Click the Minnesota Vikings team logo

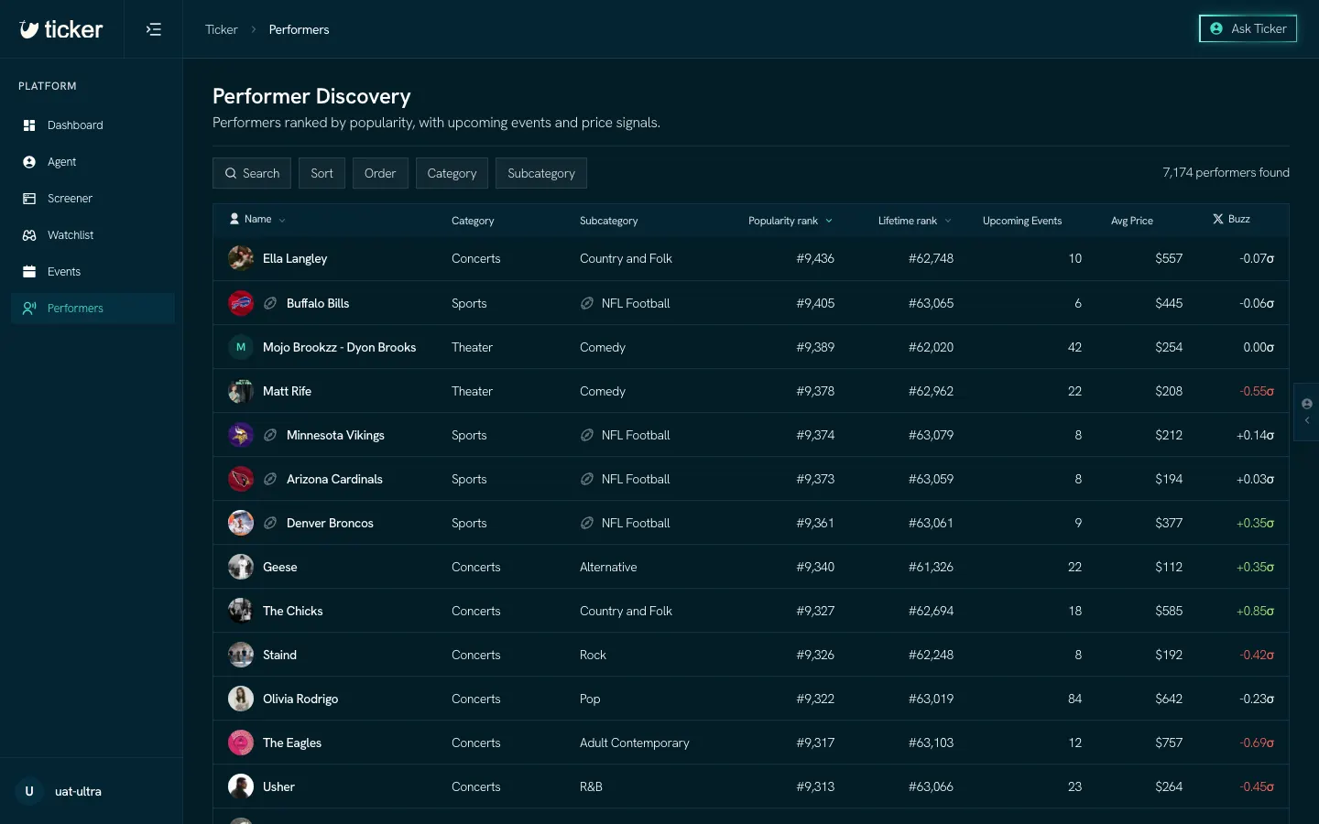[x=241, y=435]
